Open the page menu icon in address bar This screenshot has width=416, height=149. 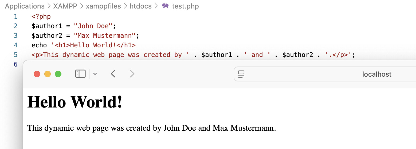(241, 74)
